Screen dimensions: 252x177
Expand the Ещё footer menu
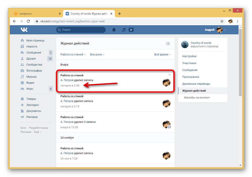pyautogui.click(x=38, y=132)
